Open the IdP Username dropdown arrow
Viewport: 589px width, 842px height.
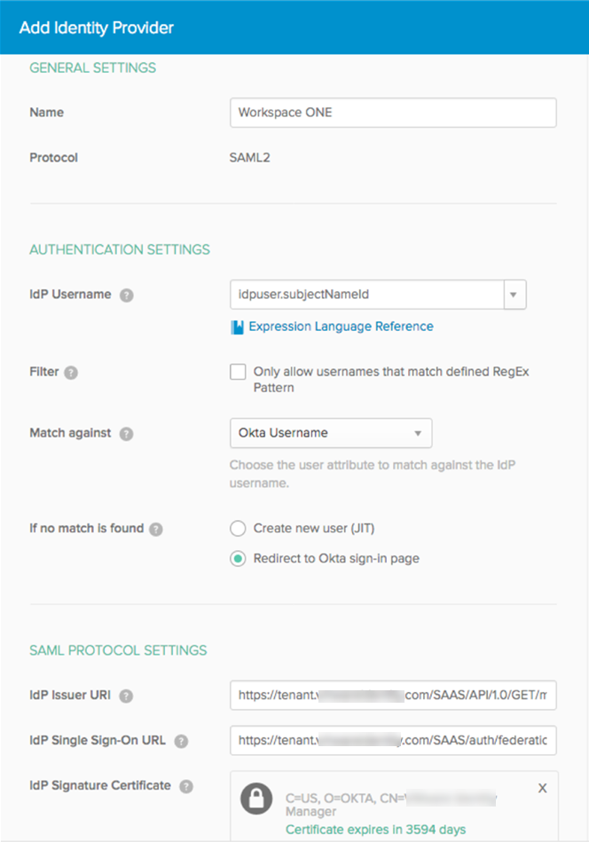point(514,295)
